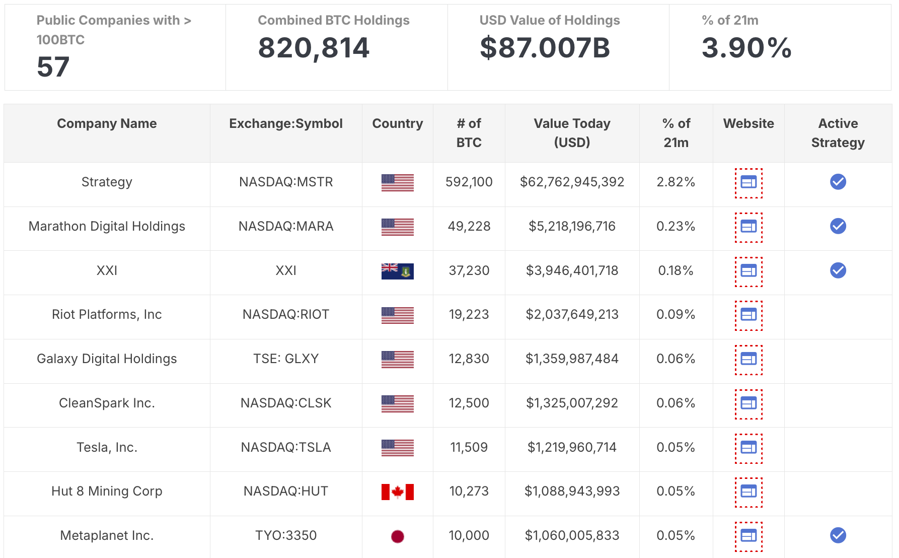Open CleanSpark Inc. website icon
The width and height of the screenshot is (899, 558).
748,403
